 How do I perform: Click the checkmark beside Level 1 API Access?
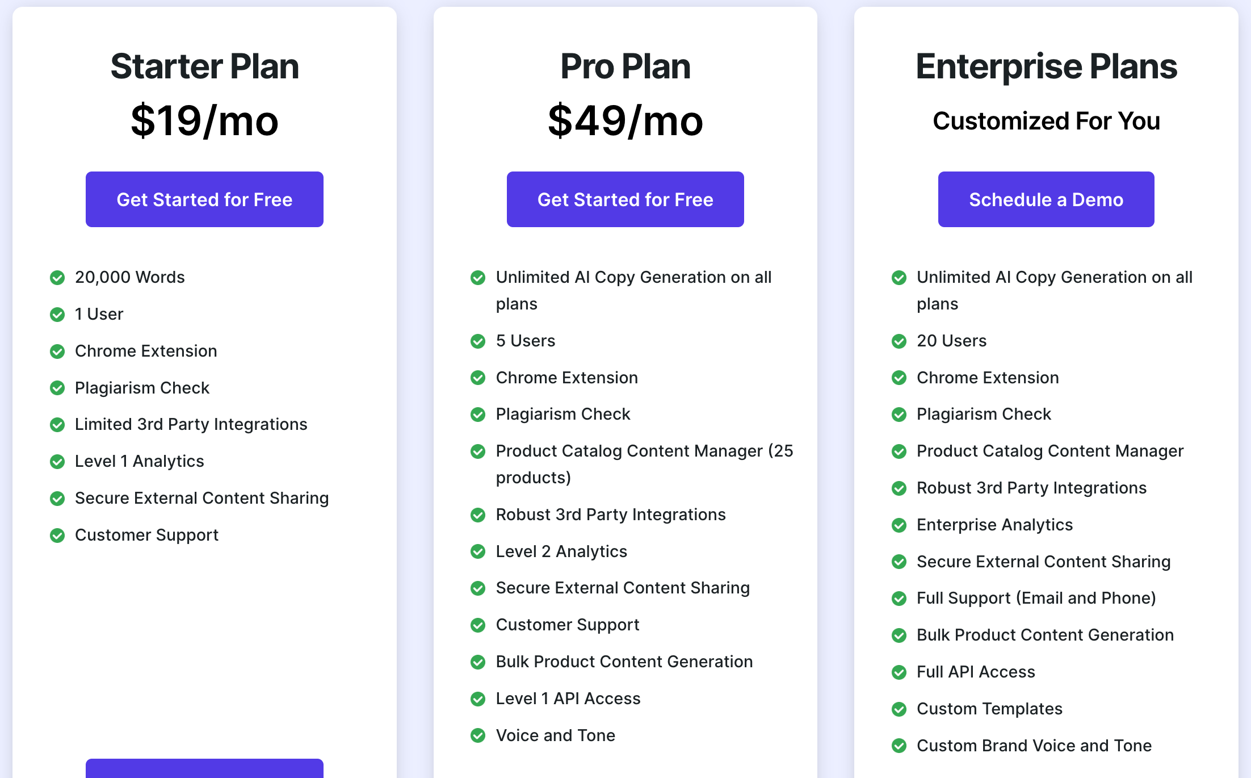click(478, 699)
